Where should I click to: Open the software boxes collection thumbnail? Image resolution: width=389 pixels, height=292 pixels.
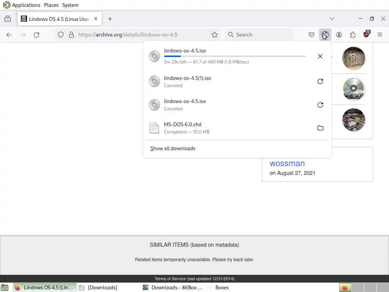pyautogui.click(x=354, y=120)
